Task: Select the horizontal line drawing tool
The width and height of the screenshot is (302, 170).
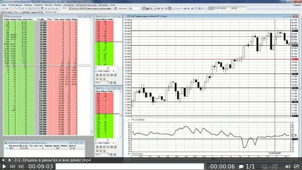Action: click(178, 8)
